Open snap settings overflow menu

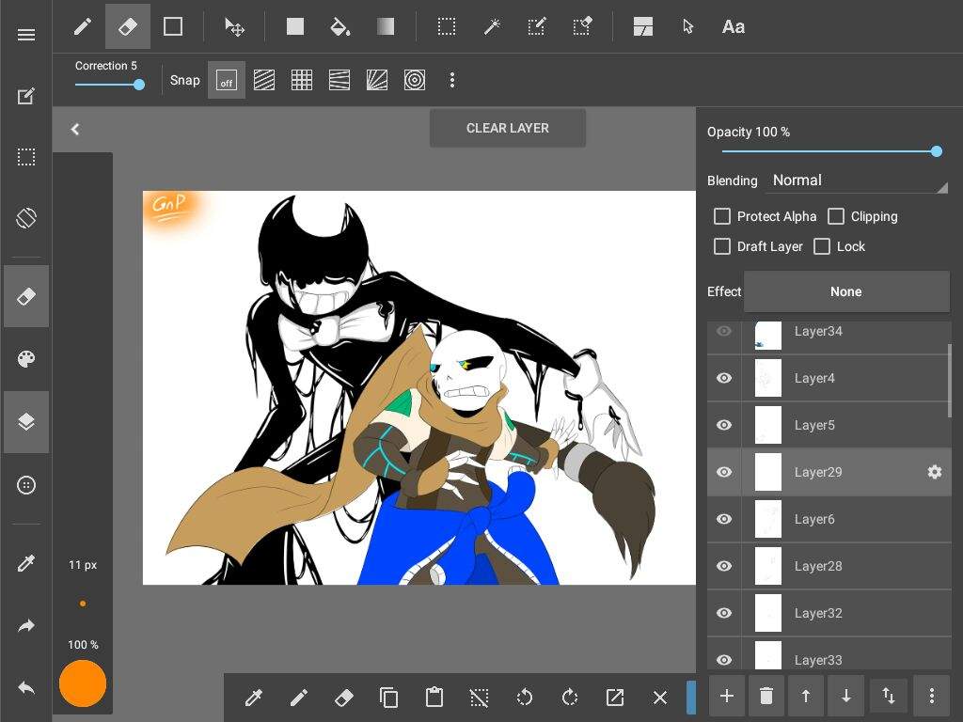tap(452, 81)
